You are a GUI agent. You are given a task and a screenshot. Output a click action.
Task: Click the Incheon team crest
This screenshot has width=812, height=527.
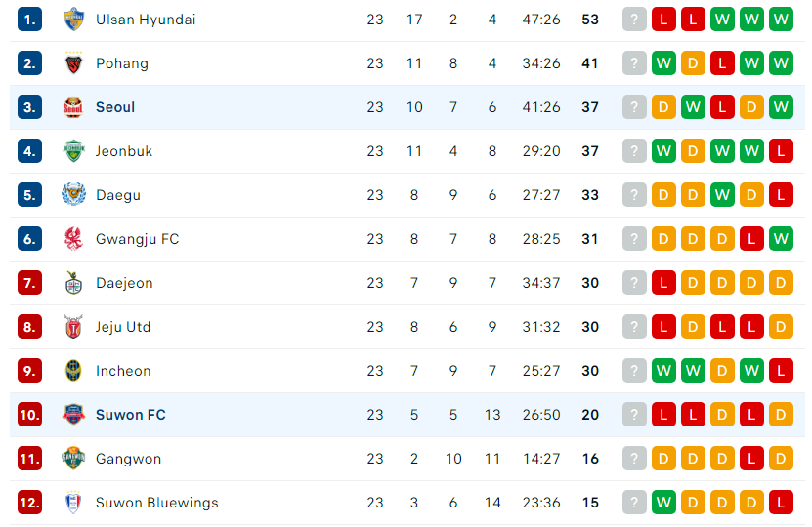point(73,371)
